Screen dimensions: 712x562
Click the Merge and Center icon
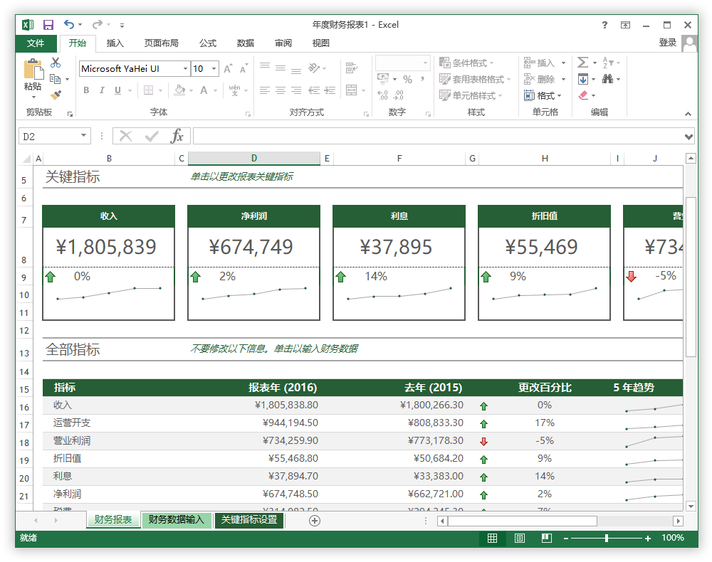352,90
